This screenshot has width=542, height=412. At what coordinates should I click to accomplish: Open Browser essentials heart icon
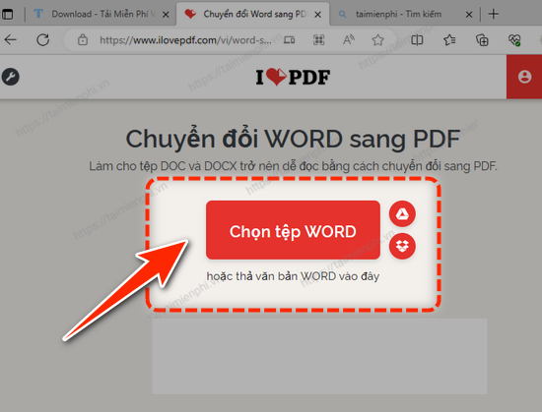[514, 40]
